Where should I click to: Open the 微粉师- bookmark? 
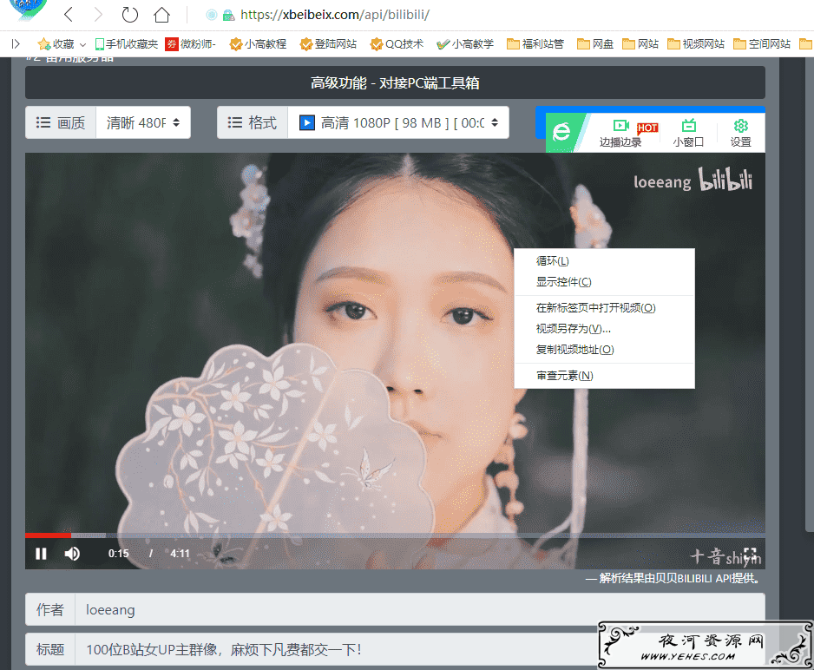coord(191,44)
